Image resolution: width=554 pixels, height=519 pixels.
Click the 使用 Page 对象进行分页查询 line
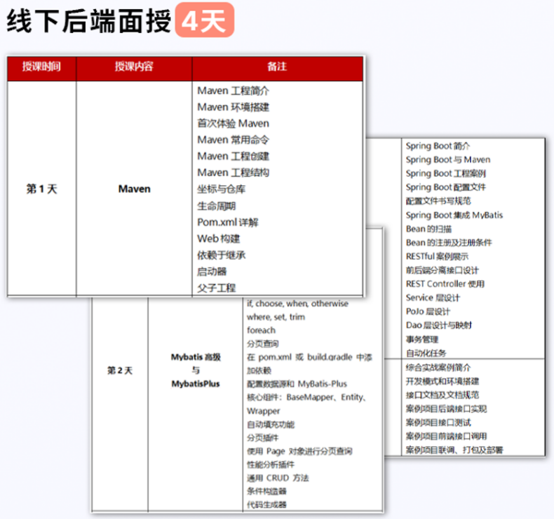tap(299, 451)
